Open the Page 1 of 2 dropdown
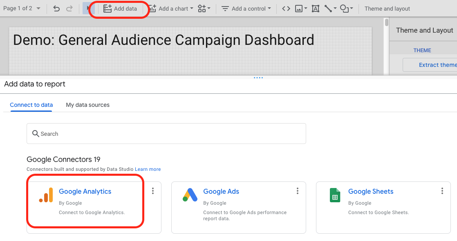Screen dimensions: 457x241 click(x=22, y=9)
